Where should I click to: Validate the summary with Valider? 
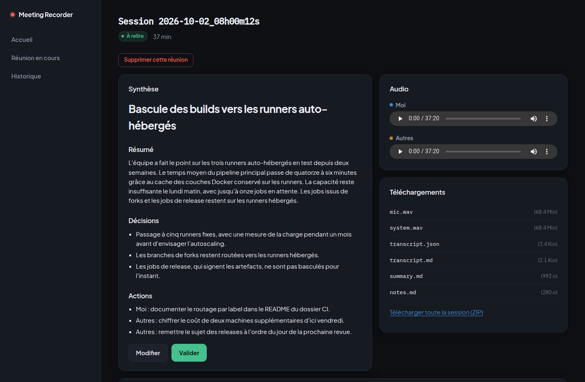point(189,353)
